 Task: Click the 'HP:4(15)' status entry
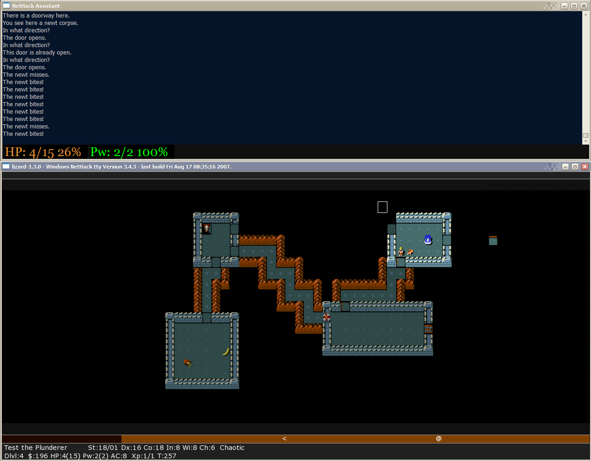tap(65, 456)
